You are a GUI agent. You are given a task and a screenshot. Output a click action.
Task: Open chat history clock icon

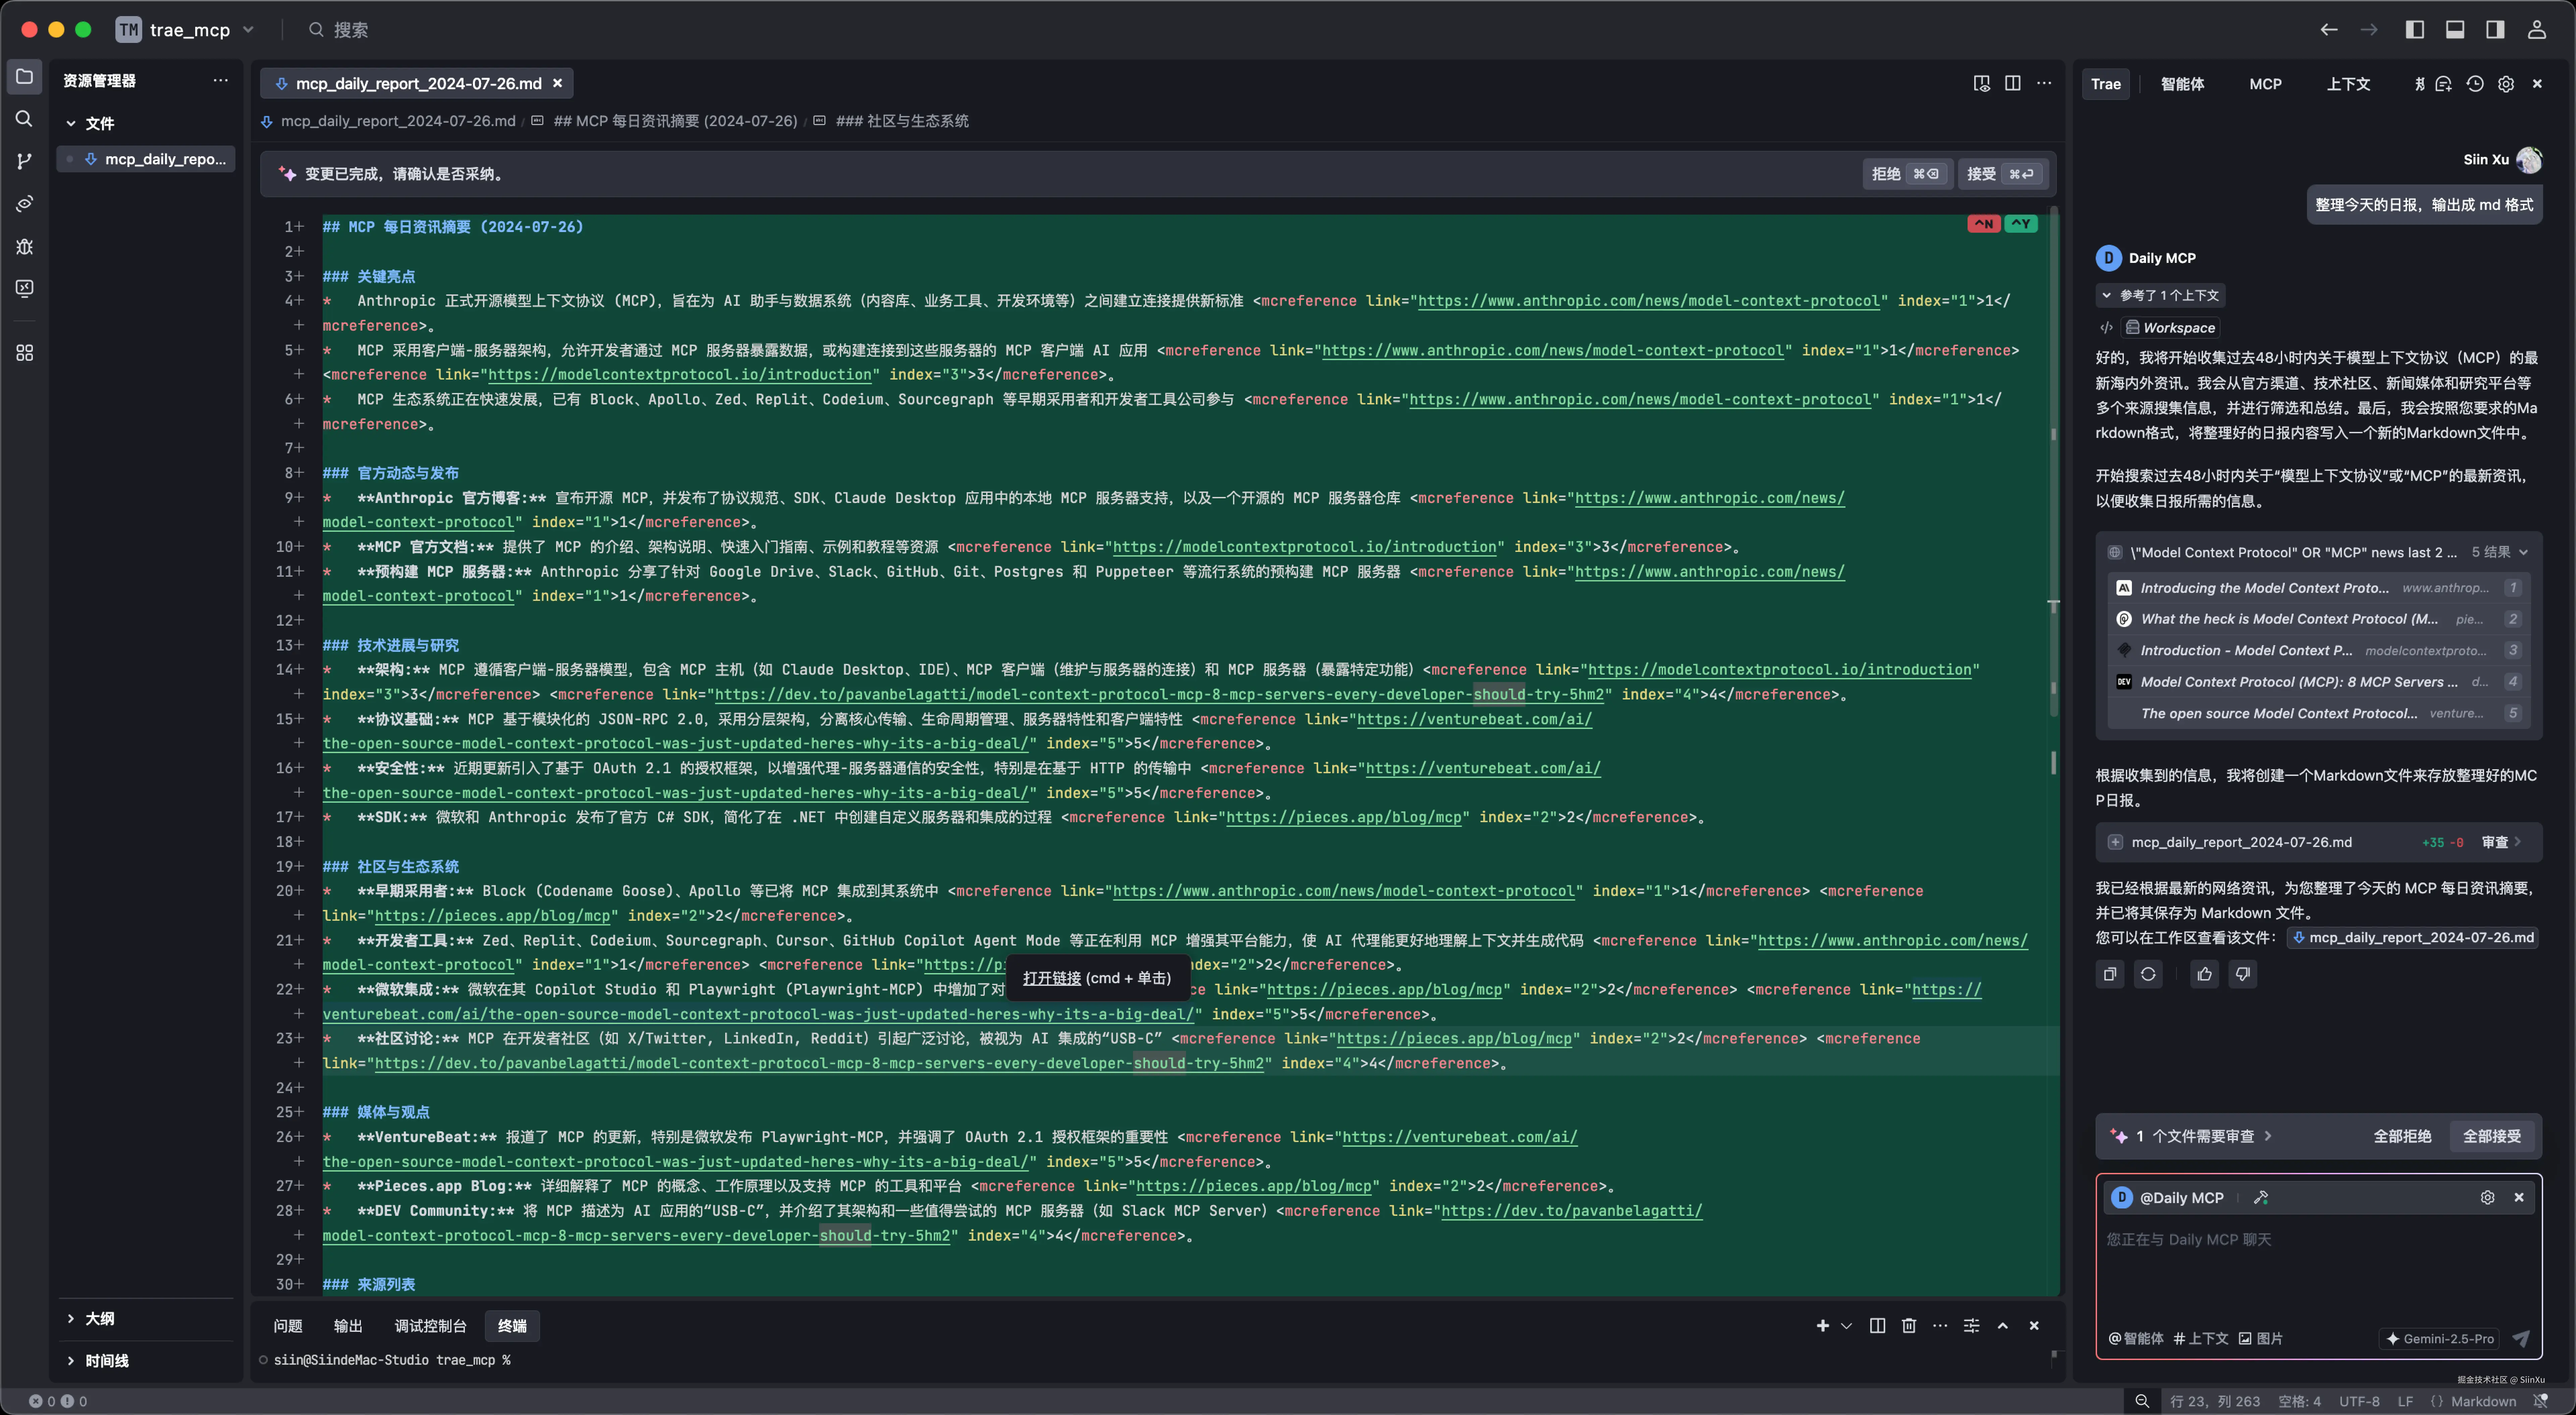[2475, 84]
